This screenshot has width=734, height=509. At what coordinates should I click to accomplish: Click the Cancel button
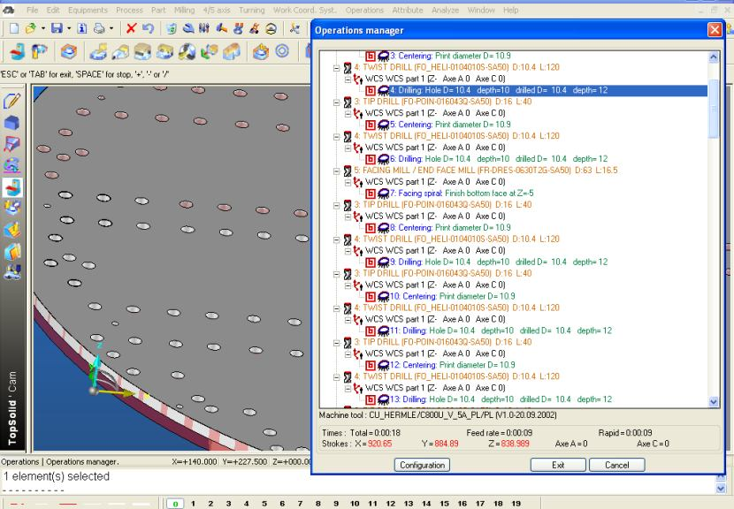coord(617,465)
